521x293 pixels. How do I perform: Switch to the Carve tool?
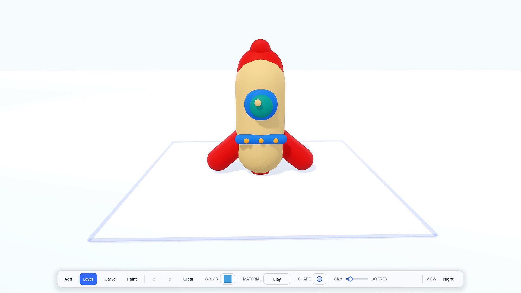pos(110,279)
